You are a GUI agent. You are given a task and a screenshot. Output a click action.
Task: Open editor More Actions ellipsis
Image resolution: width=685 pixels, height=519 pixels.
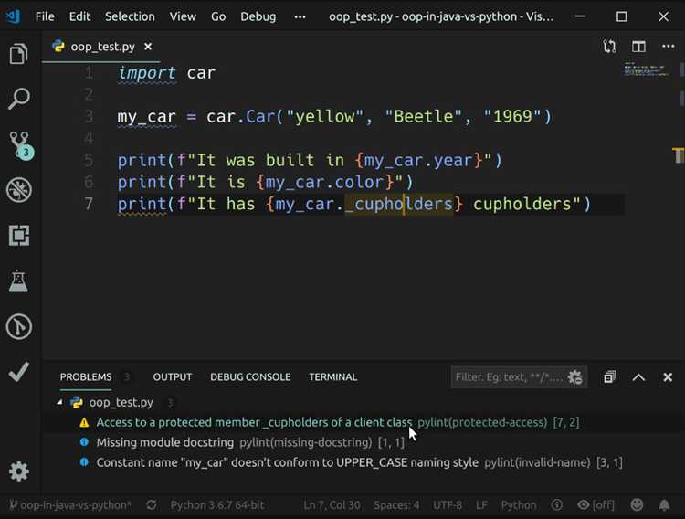(x=668, y=47)
